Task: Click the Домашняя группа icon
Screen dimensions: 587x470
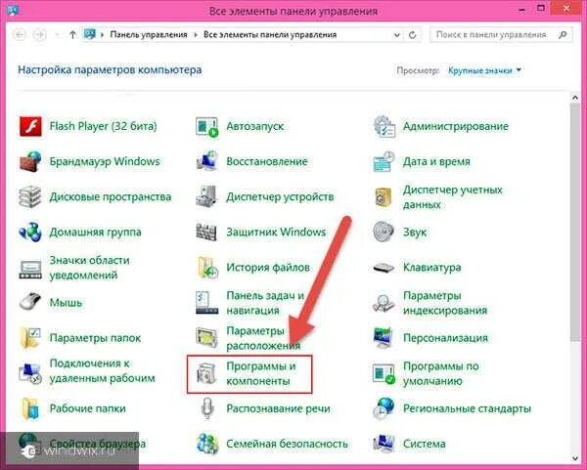Action: tap(30, 232)
